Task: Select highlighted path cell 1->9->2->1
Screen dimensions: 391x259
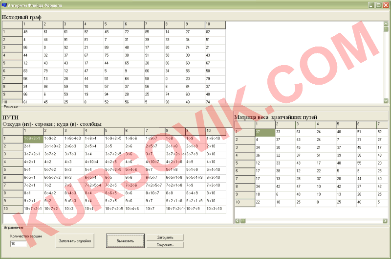Action: 33,139
